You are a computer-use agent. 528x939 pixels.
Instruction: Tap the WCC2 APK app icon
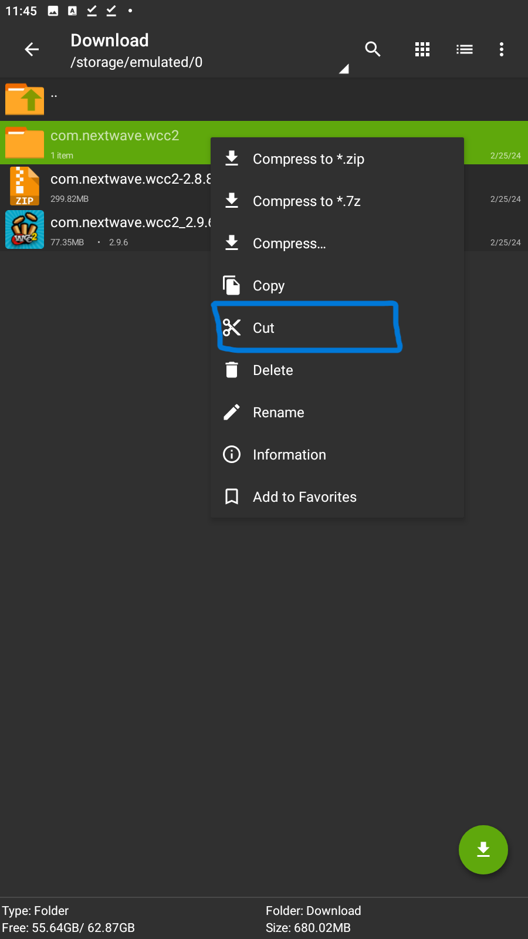(x=25, y=229)
